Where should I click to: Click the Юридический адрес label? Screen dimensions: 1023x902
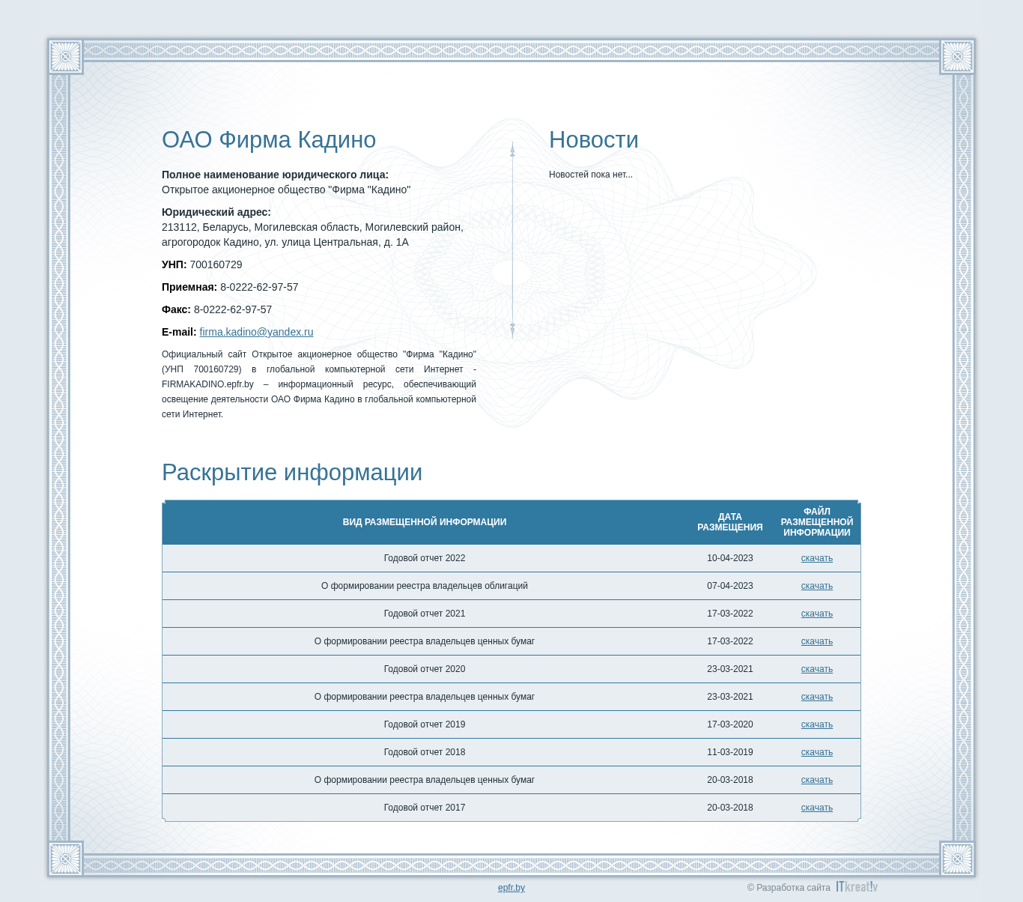[x=216, y=212]
